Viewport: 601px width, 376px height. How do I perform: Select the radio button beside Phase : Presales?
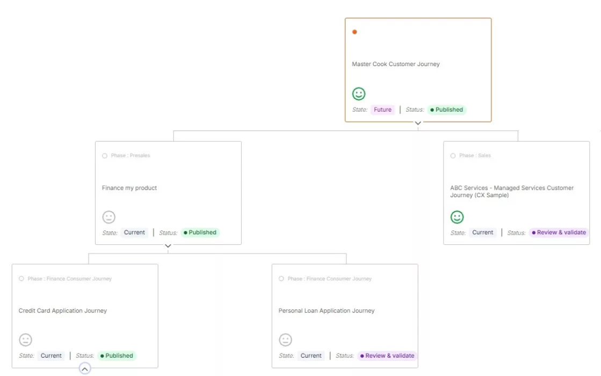pyautogui.click(x=104, y=155)
